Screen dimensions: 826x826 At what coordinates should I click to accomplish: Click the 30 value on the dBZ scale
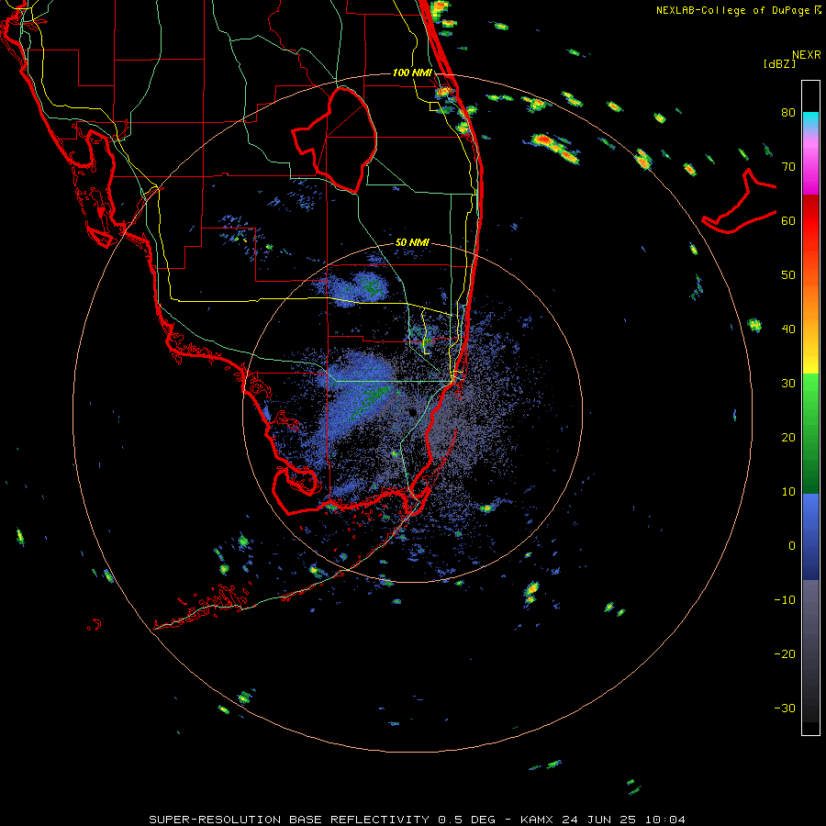pos(788,384)
